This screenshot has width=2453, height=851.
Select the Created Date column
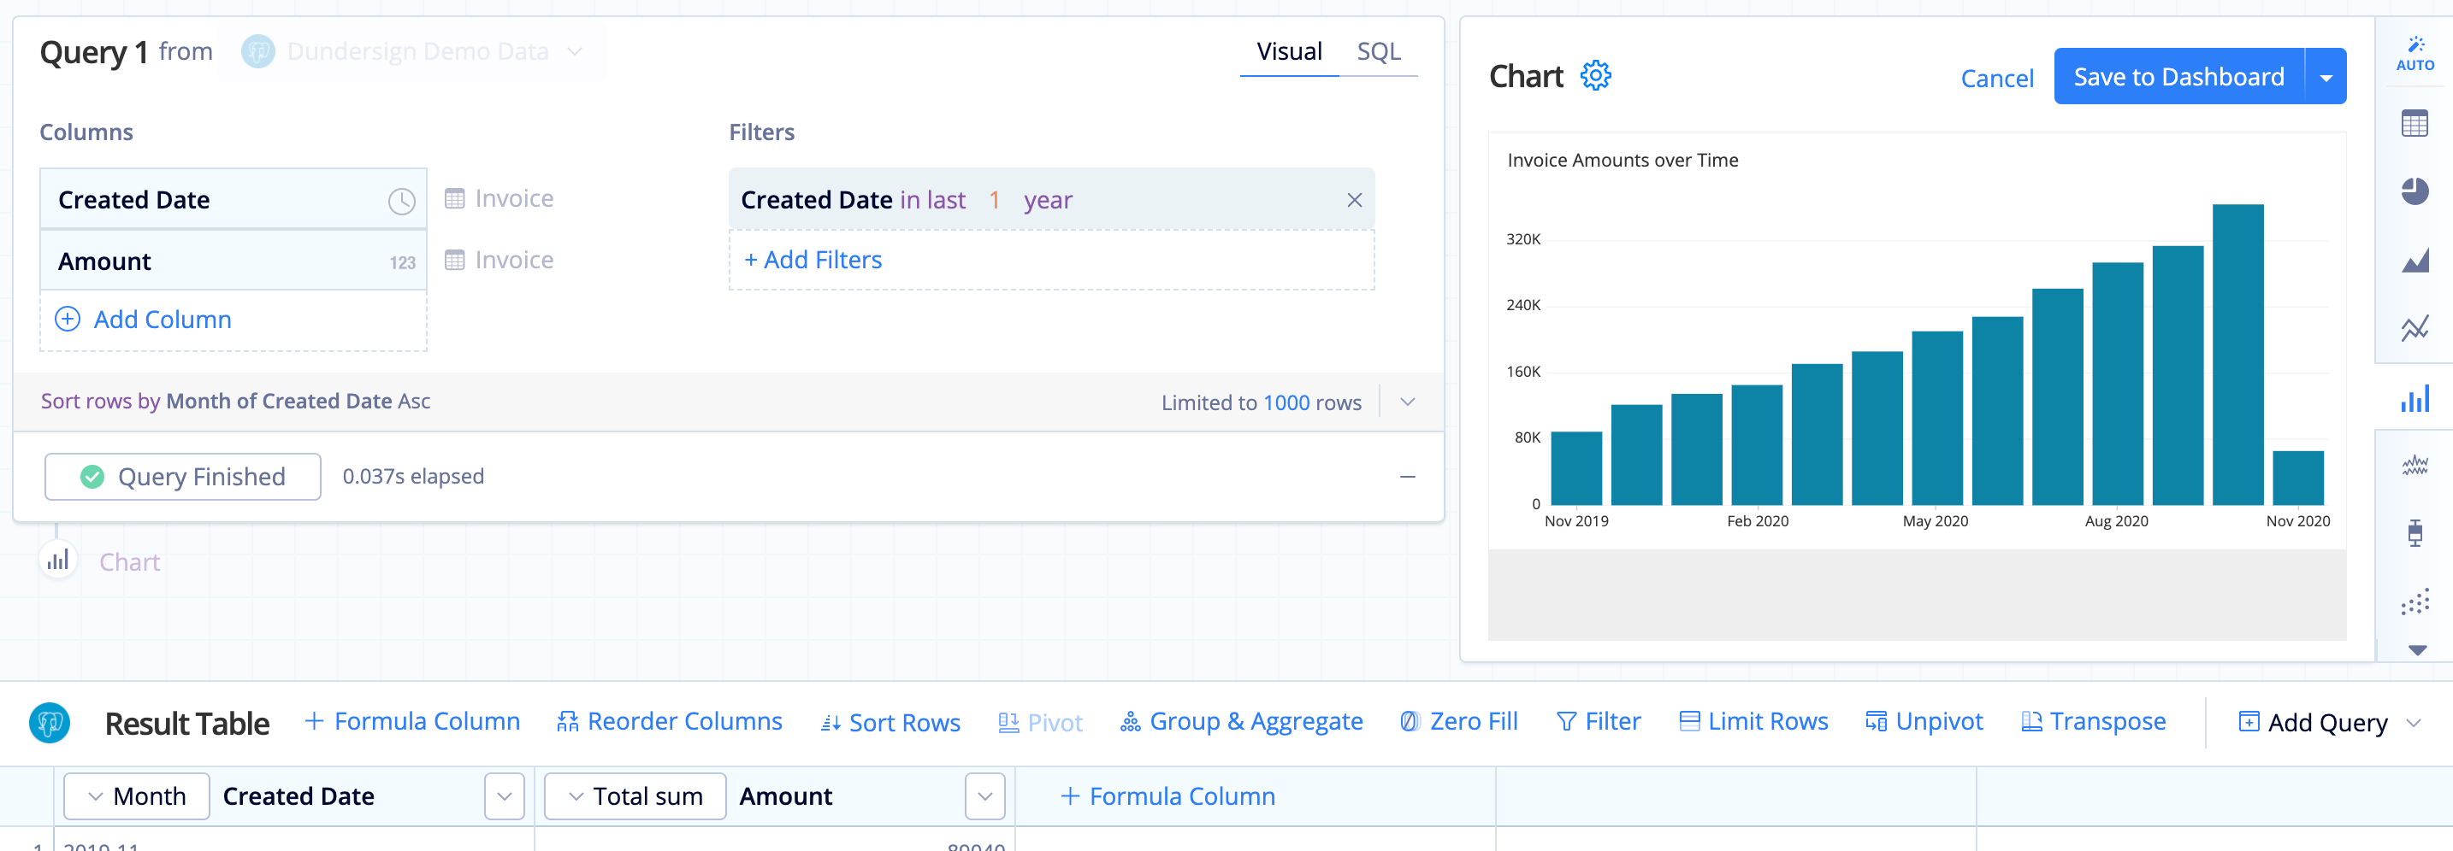[x=233, y=199]
